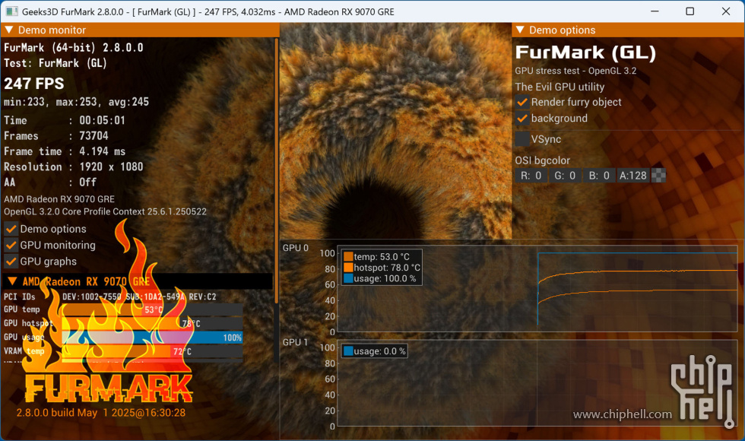Click the R: 0 color field
The height and width of the screenshot is (441, 745).
click(x=531, y=176)
